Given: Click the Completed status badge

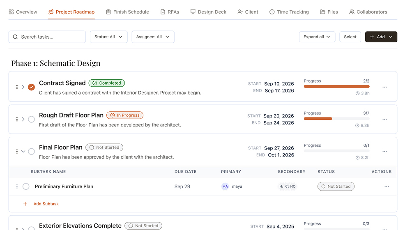Looking at the screenshot, I should 107,83.
